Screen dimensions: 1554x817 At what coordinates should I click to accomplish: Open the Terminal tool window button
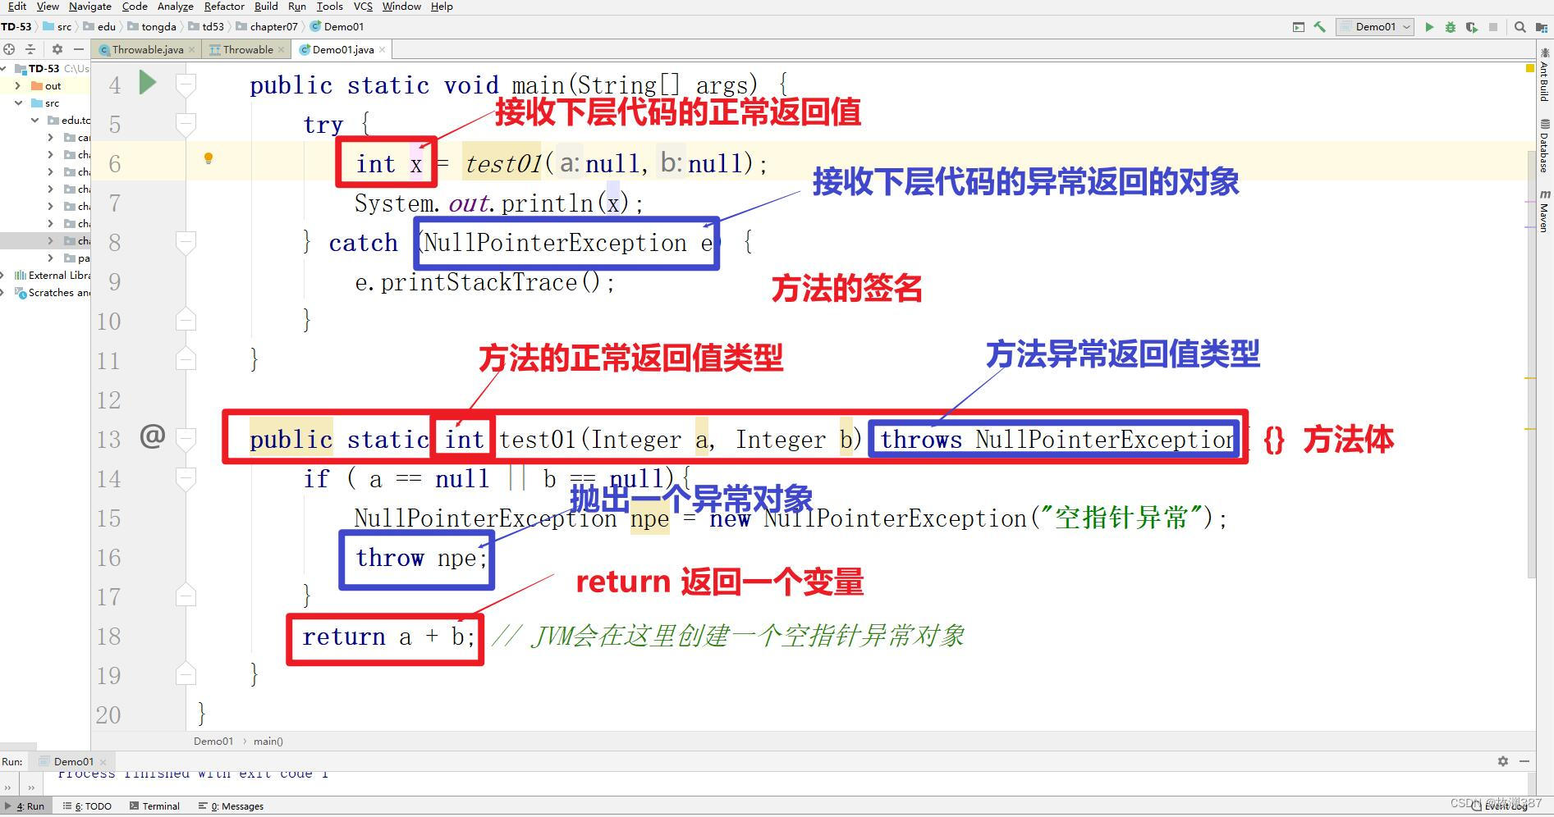click(x=154, y=806)
